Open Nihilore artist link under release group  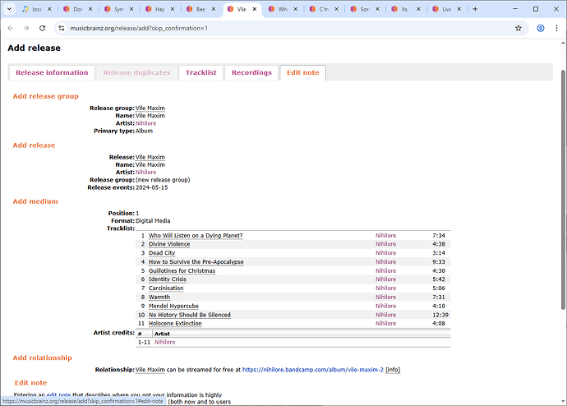pos(145,123)
